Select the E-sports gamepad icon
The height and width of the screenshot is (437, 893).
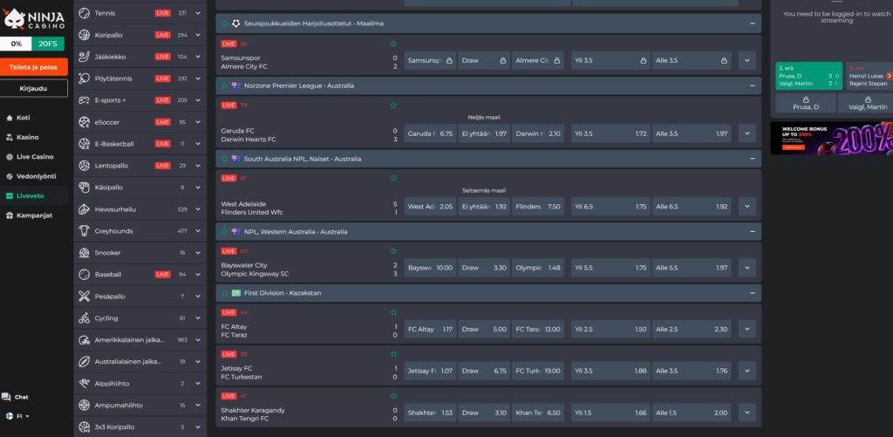pyautogui.click(x=85, y=100)
